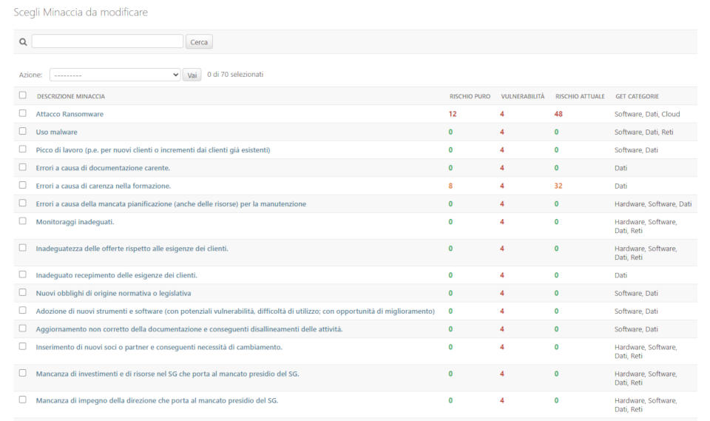Open Errori a causa di documentazione carente
Viewport: 710px width, 421px height.
point(103,168)
